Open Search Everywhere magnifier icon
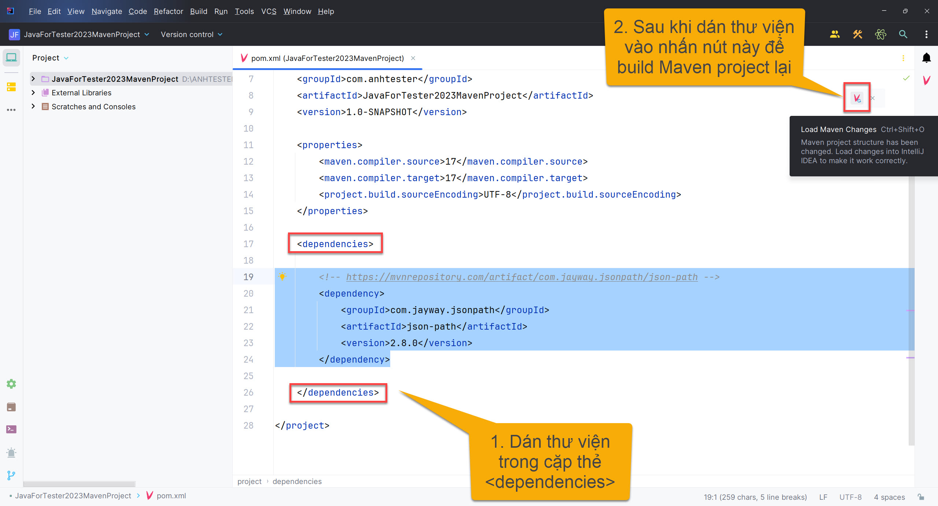 coord(904,34)
